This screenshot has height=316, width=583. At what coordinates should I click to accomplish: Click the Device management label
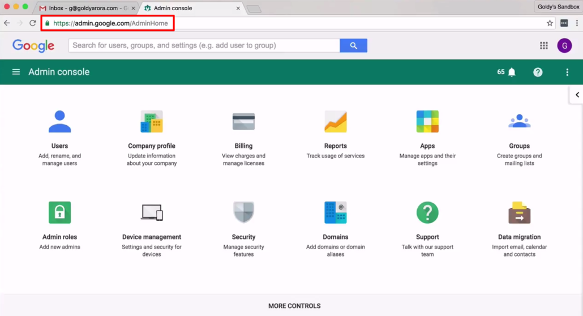pyautogui.click(x=152, y=237)
